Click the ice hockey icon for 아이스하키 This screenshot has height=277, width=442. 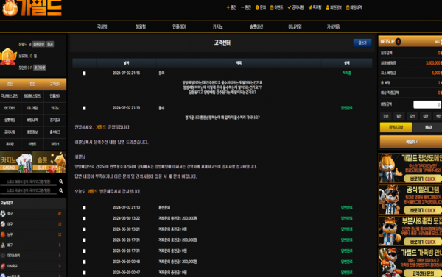tap(3, 256)
